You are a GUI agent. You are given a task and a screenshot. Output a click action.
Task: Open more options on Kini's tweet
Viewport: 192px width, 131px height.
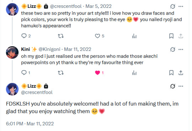point(181,49)
